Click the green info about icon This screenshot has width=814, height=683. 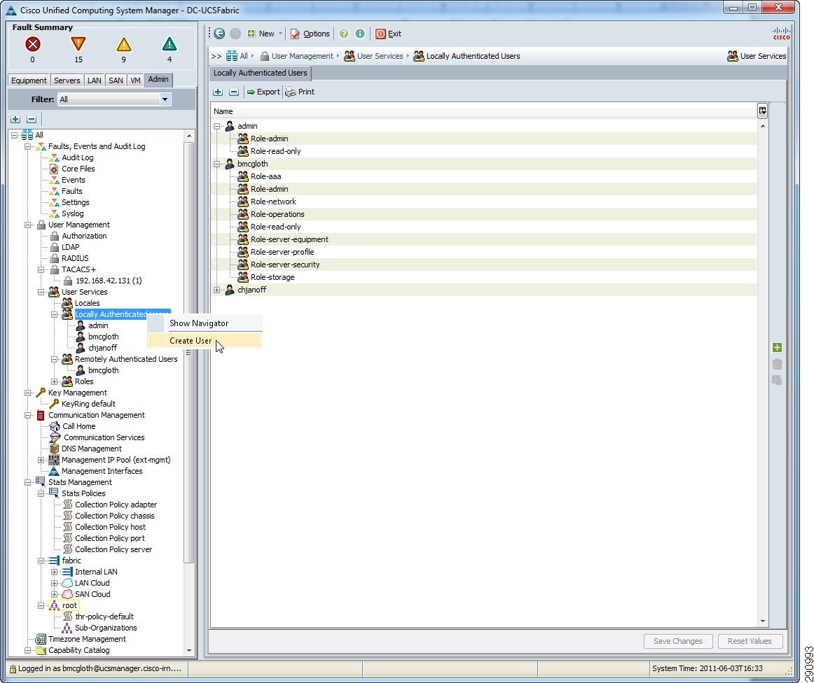point(360,34)
